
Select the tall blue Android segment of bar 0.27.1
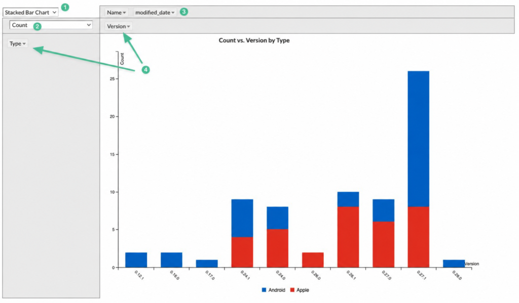419,139
